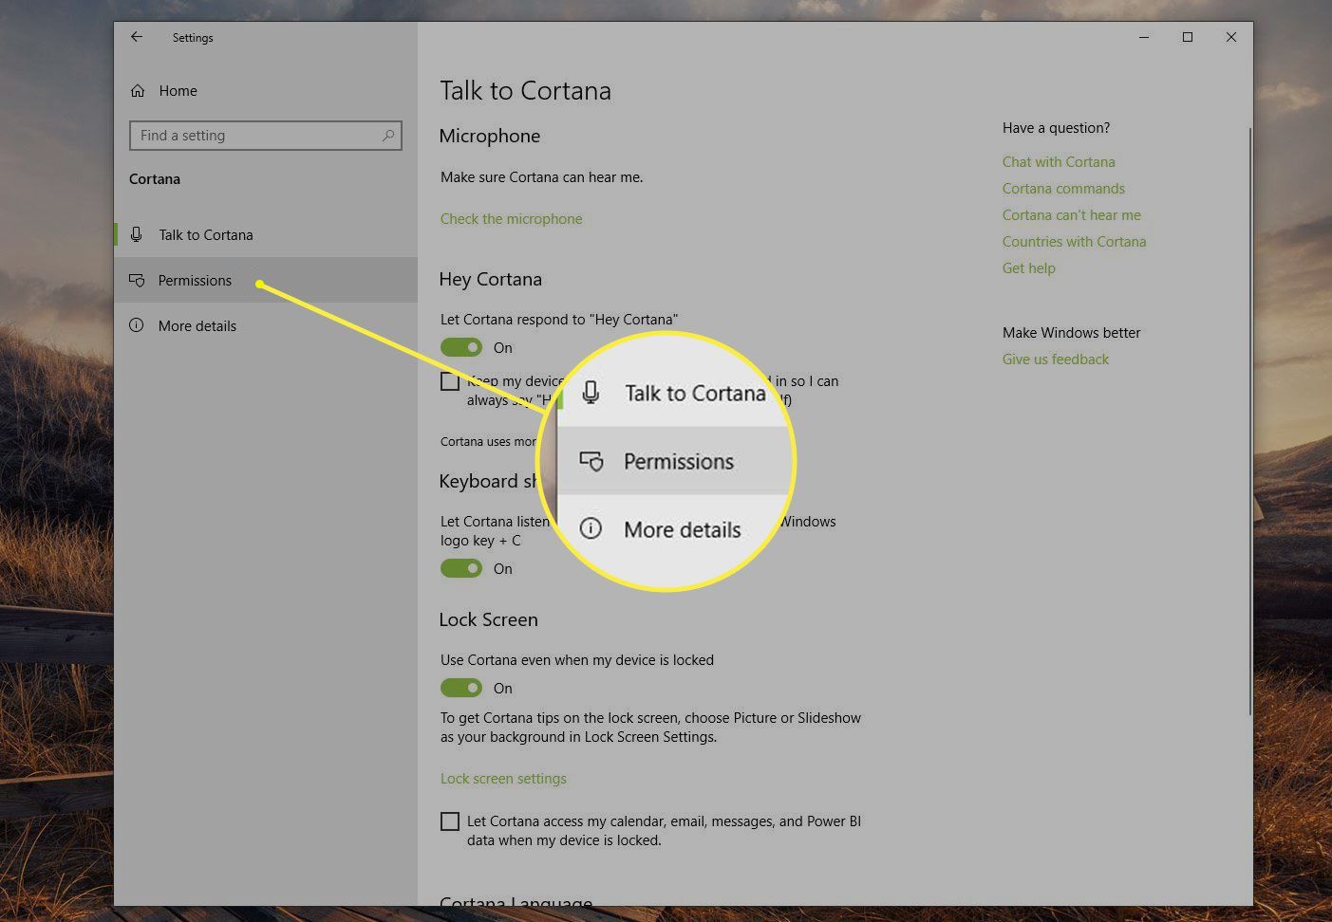
Task: Minimize the Settings window
Action: tap(1143, 37)
